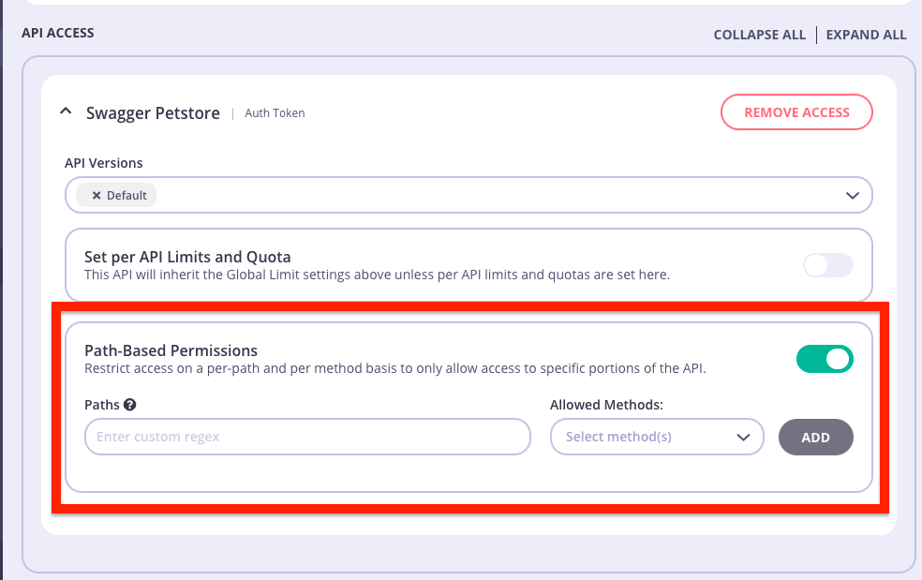Viewport: 922px width, 580px height.
Task: Enable the Set per API Limits and Quota toggle
Action: 828,265
